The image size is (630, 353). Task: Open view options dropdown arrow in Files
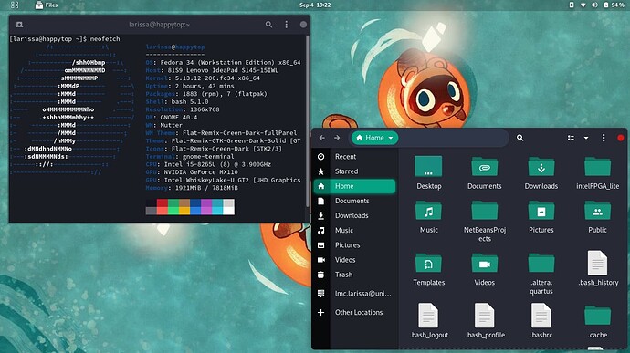pyautogui.click(x=586, y=138)
